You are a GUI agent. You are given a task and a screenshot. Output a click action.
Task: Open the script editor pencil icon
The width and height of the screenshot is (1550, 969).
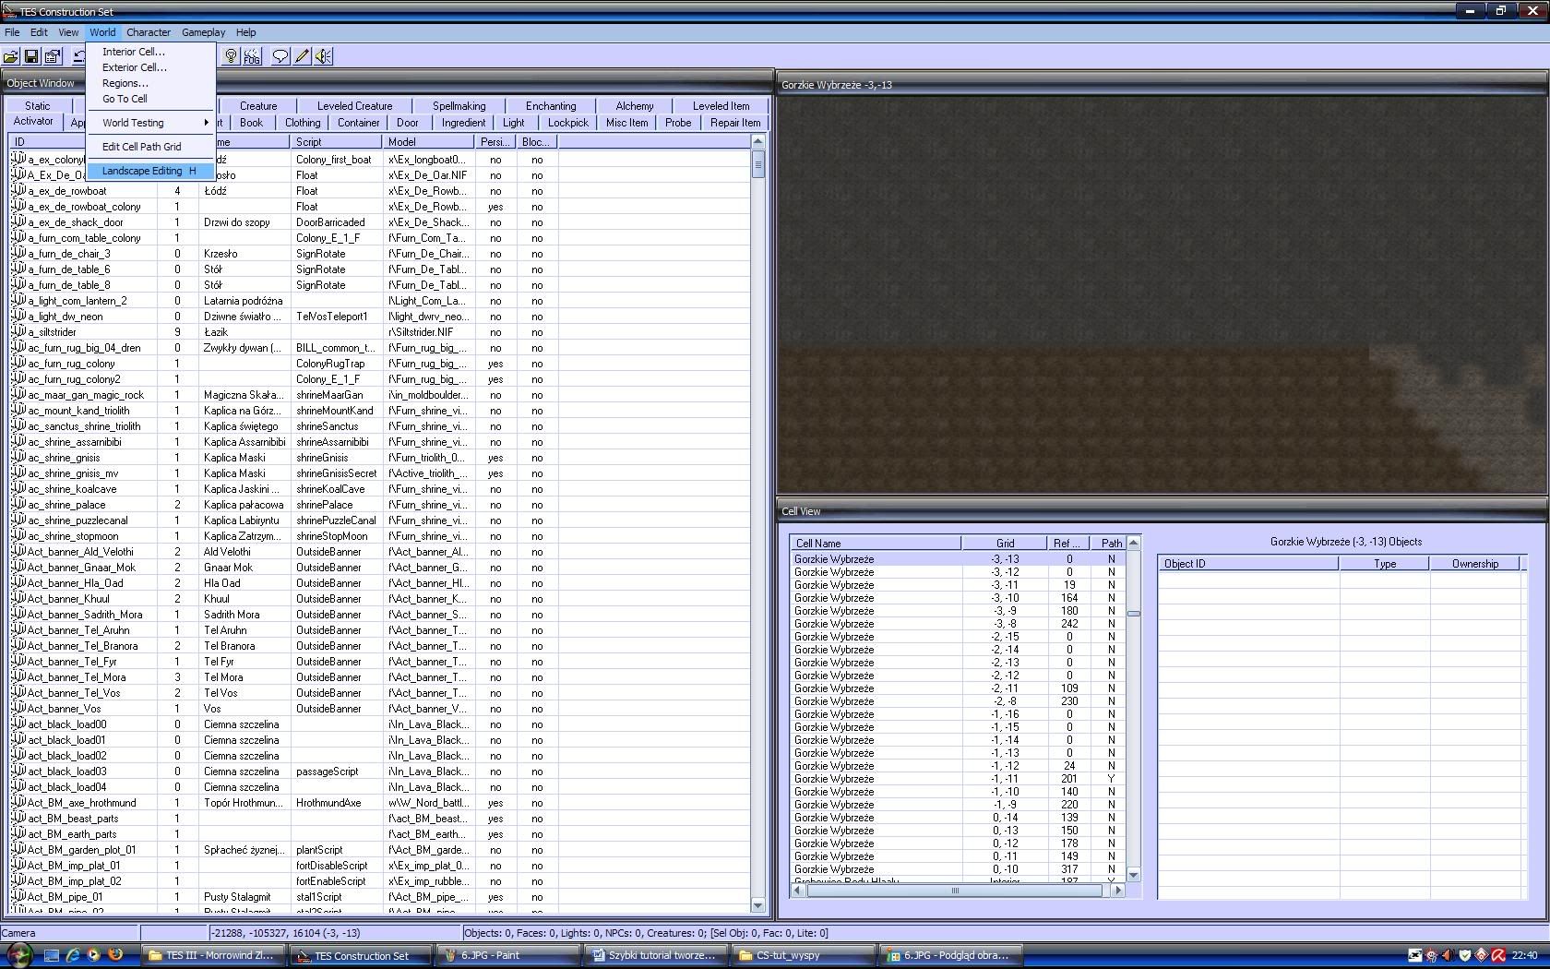[x=302, y=56]
